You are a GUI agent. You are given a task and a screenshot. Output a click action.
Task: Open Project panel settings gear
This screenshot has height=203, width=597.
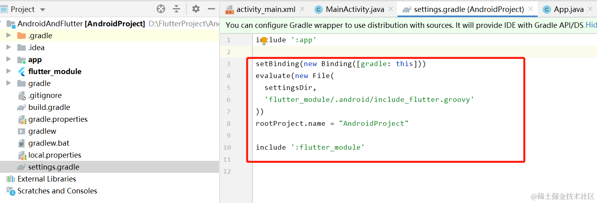(x=196, y=9)
